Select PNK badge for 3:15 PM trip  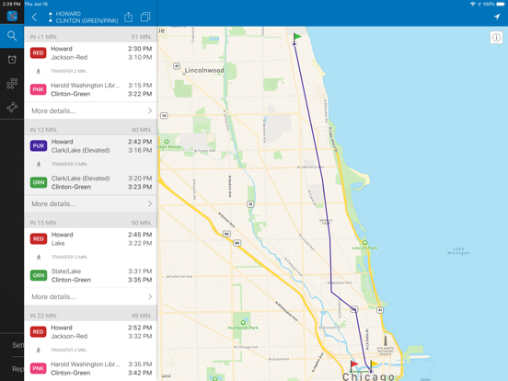pos(39,89)
